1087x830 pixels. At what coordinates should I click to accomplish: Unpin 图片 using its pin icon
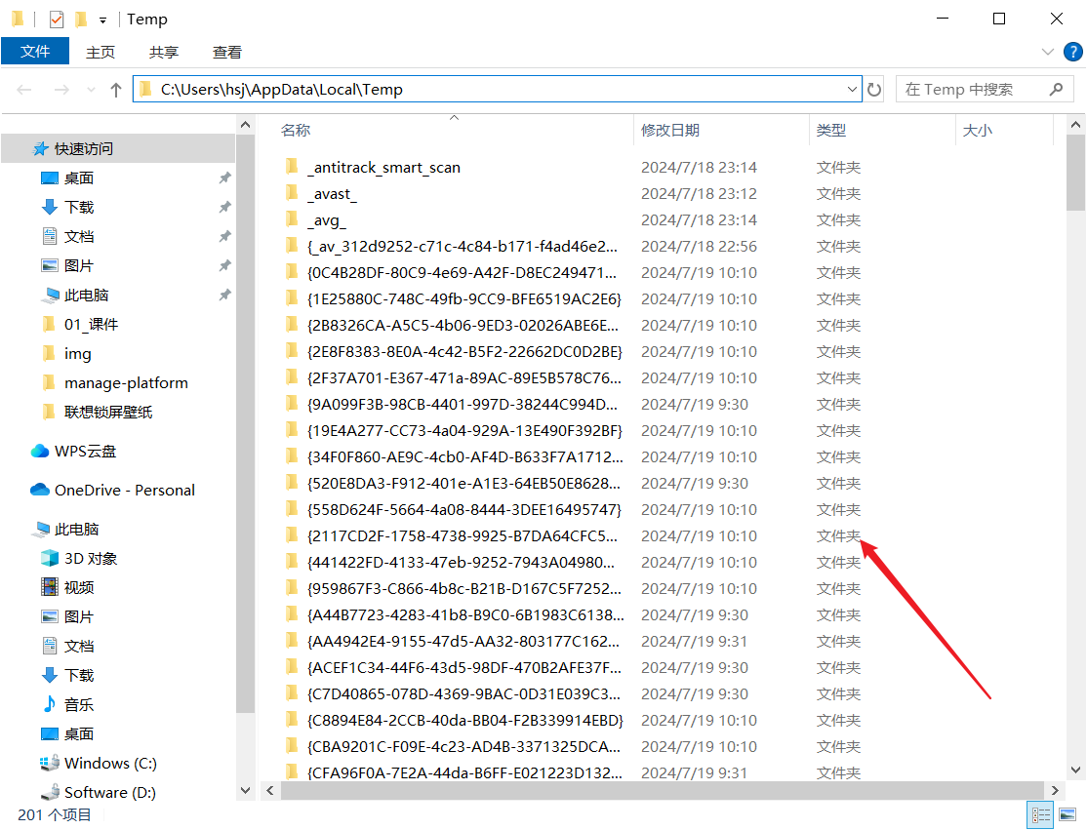pyautogui.click(x=224, y=265)
